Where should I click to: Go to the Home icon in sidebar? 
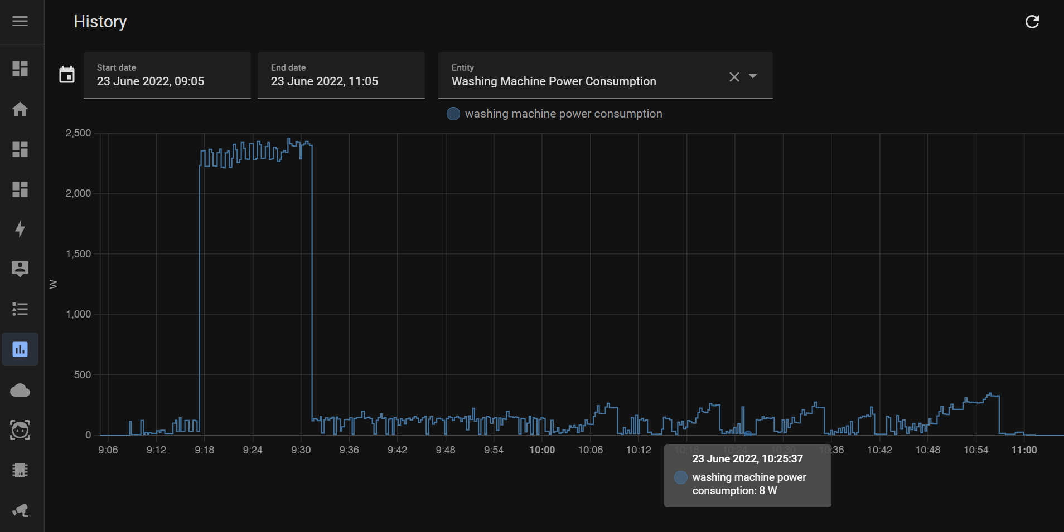coord(20,109)
